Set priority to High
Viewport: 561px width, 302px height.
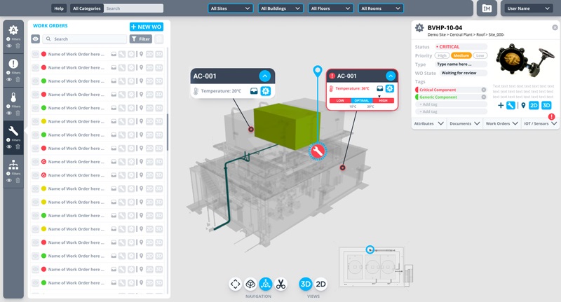click(x=442, y=55)
